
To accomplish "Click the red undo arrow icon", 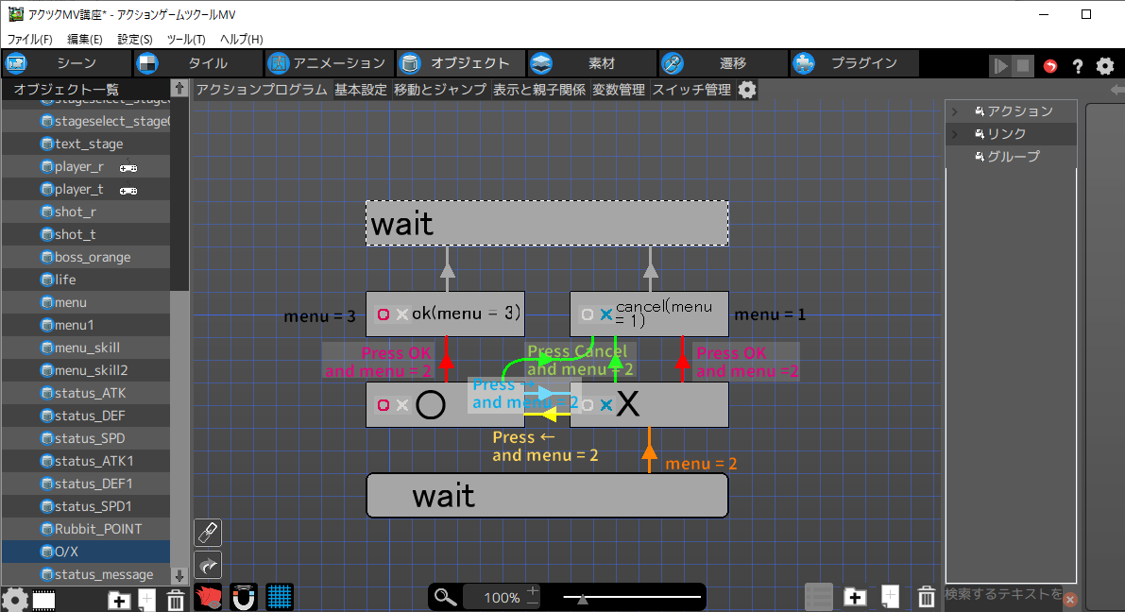I will (1050, 65).
